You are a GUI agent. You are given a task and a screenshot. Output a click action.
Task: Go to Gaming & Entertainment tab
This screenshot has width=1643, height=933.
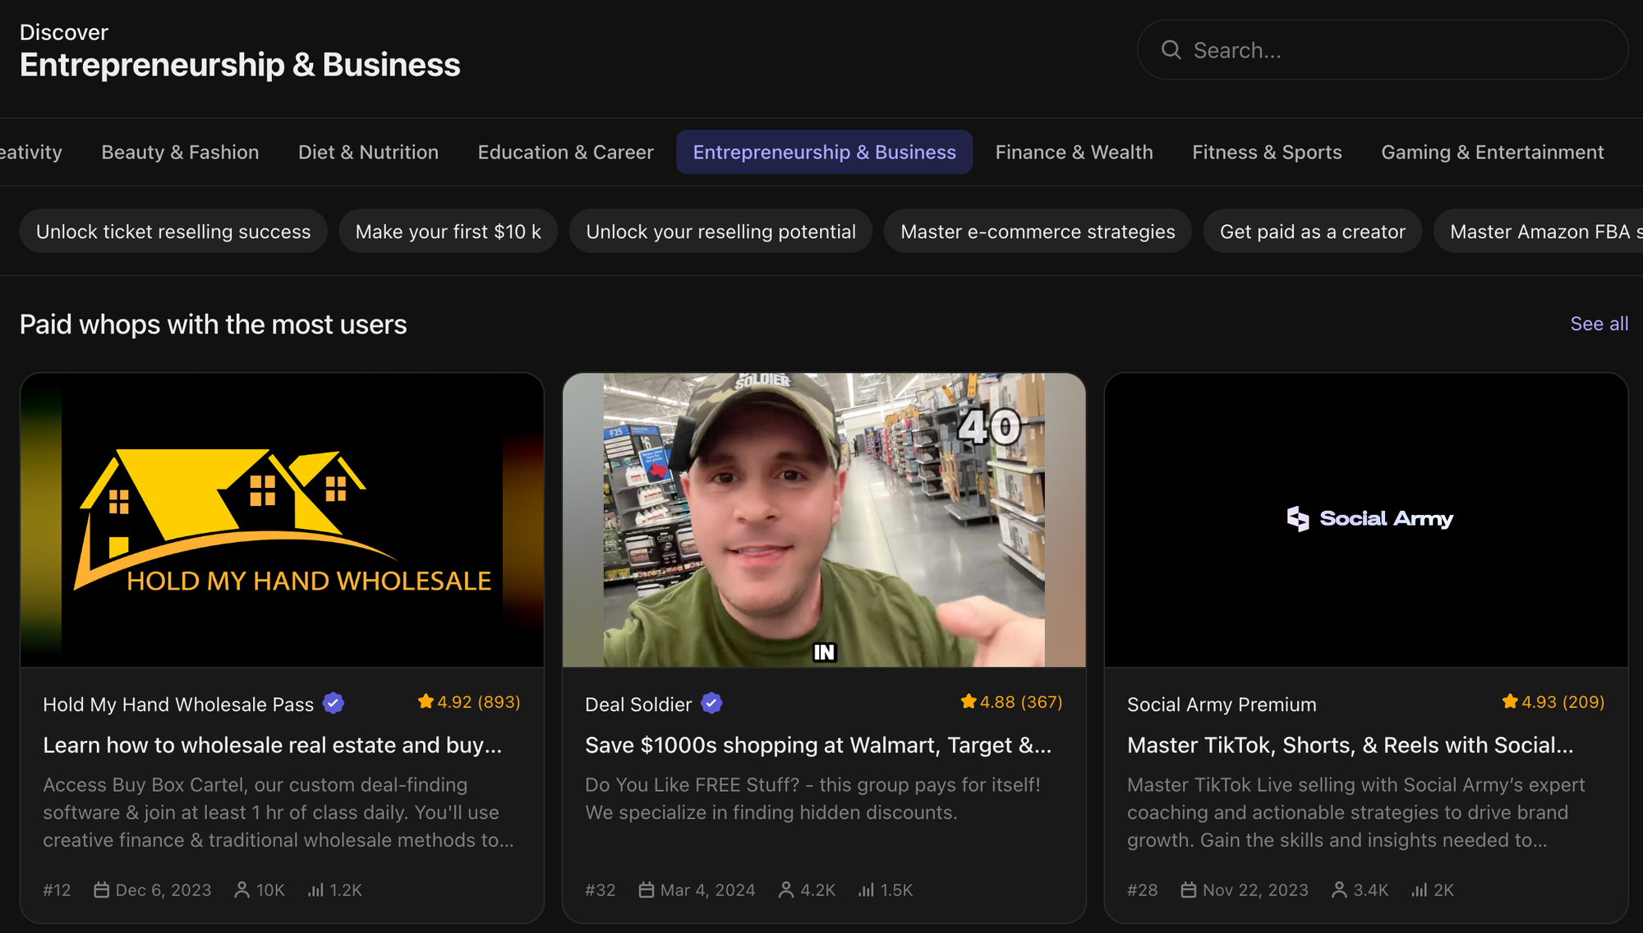coord(1492,152)
